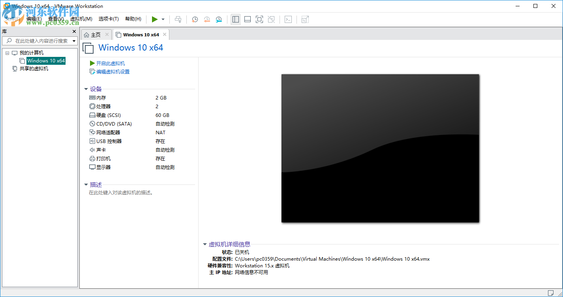Toggle the thumbnail bar visibility icon
This screenshot has width=563, height=297.
pos(247,19)
